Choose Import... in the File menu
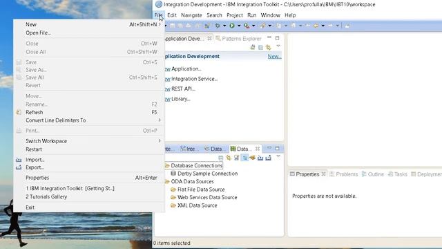Screen dimensions: 442x249 pyautogui.click(x=89, y=160)
